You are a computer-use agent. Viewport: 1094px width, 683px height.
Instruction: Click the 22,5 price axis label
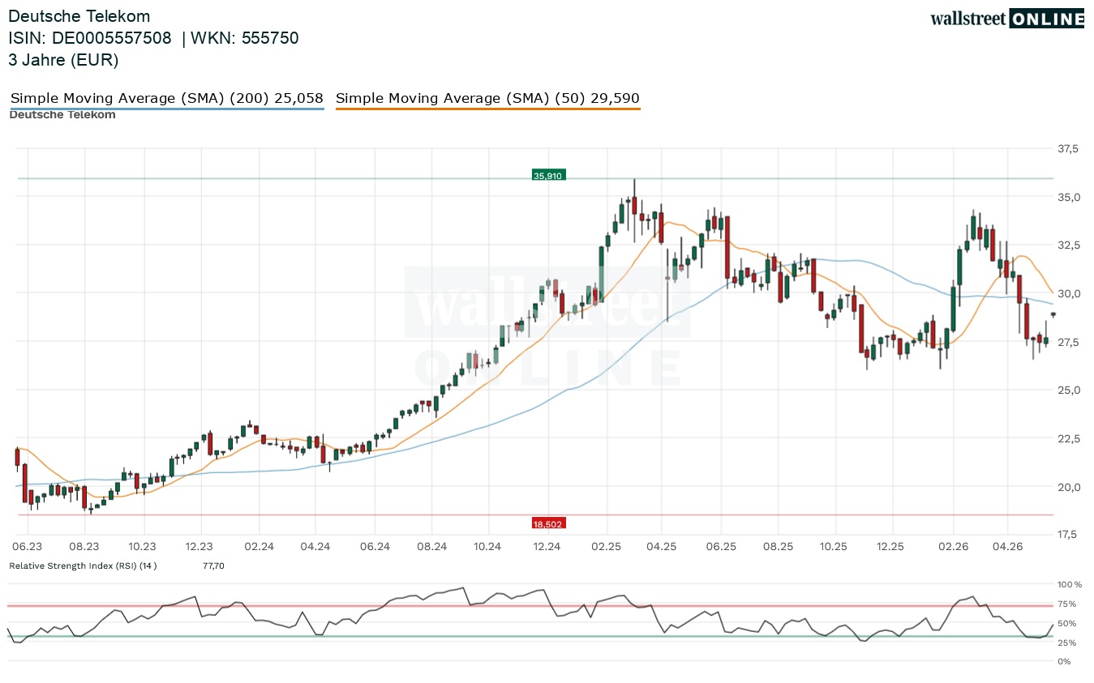tap(1068, 438)
